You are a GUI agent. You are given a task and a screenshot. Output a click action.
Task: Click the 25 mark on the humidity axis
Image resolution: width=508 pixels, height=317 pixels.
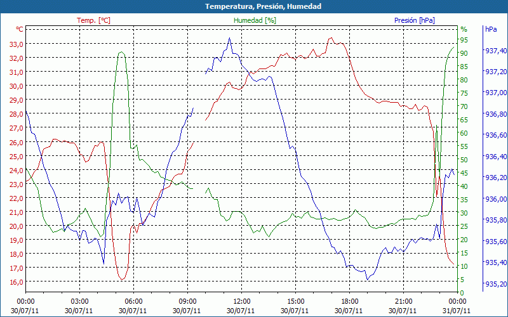tap(464, 226)
